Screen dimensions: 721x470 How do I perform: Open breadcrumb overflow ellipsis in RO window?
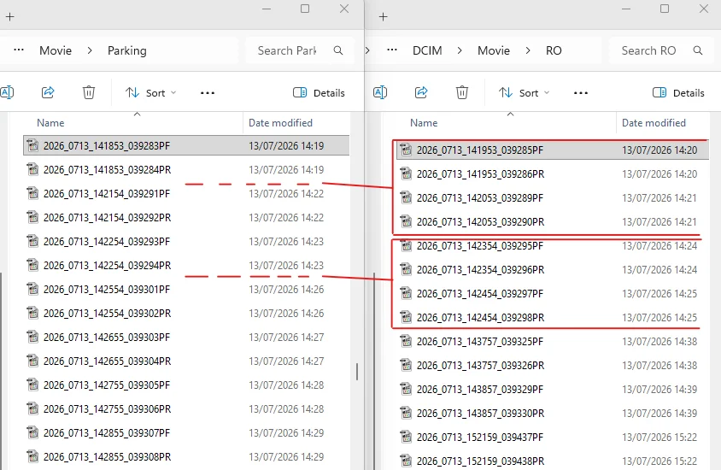(392, 50)
